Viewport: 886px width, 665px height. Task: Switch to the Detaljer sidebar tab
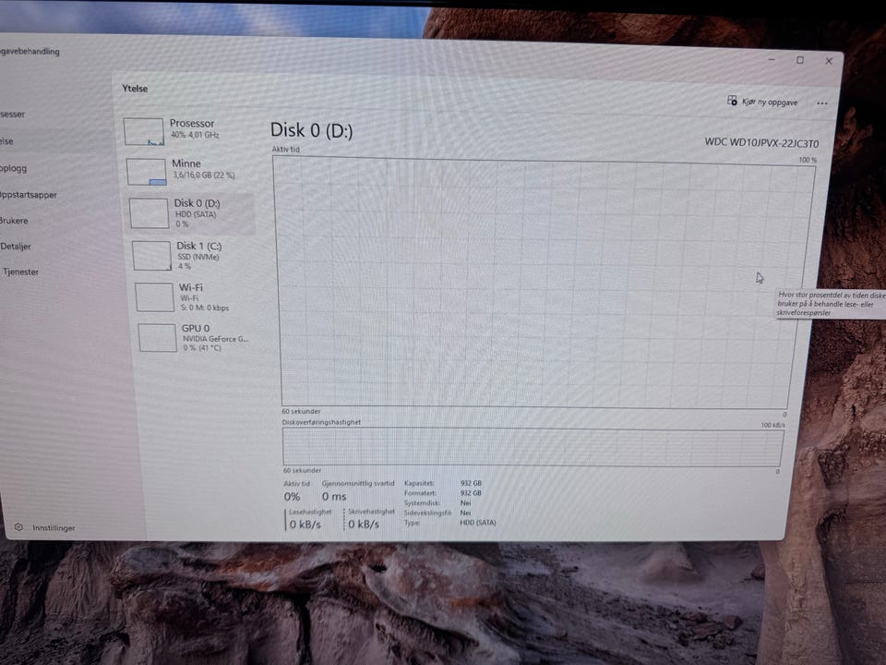pyautogui.click(x=16, y=246)
